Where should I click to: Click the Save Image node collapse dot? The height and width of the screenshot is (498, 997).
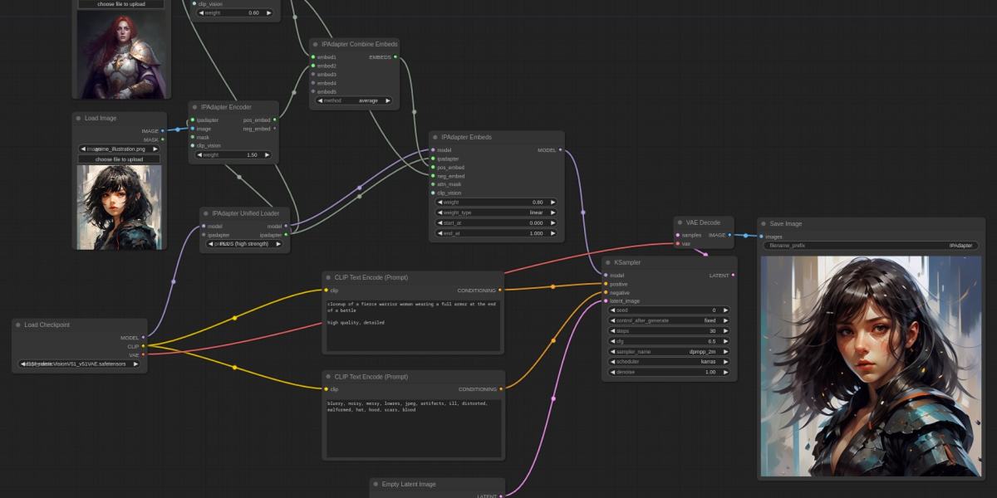tap(764, 223)
